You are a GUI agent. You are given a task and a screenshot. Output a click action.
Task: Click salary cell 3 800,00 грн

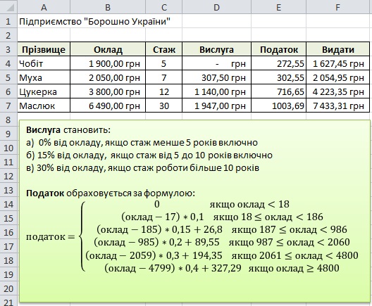(x=108, y=91)
